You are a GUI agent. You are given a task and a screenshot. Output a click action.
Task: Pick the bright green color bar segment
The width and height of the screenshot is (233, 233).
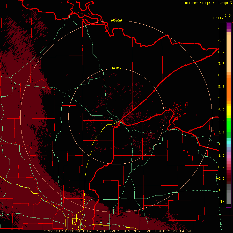point(229,125)
